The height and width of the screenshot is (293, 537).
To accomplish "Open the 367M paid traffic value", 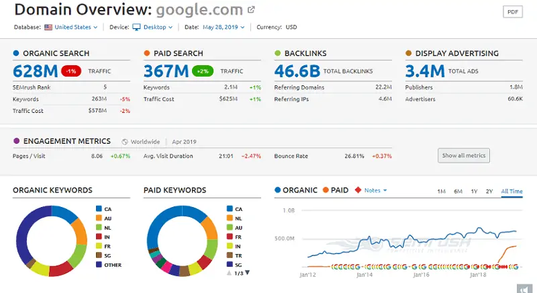I will 166,71.
